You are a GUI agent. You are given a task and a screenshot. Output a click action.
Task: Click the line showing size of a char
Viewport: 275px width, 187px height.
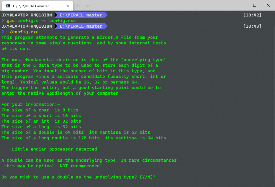click(40, 110)
